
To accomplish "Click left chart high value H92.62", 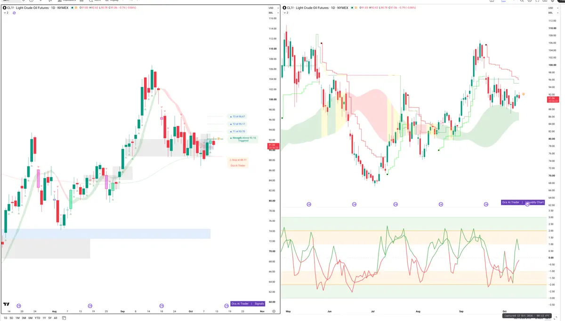I will click(94, 8).
